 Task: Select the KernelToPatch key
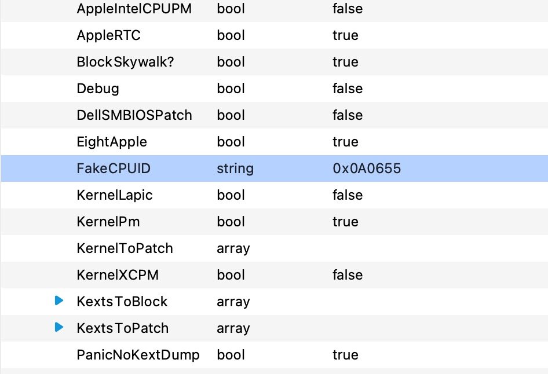(125, 248)
